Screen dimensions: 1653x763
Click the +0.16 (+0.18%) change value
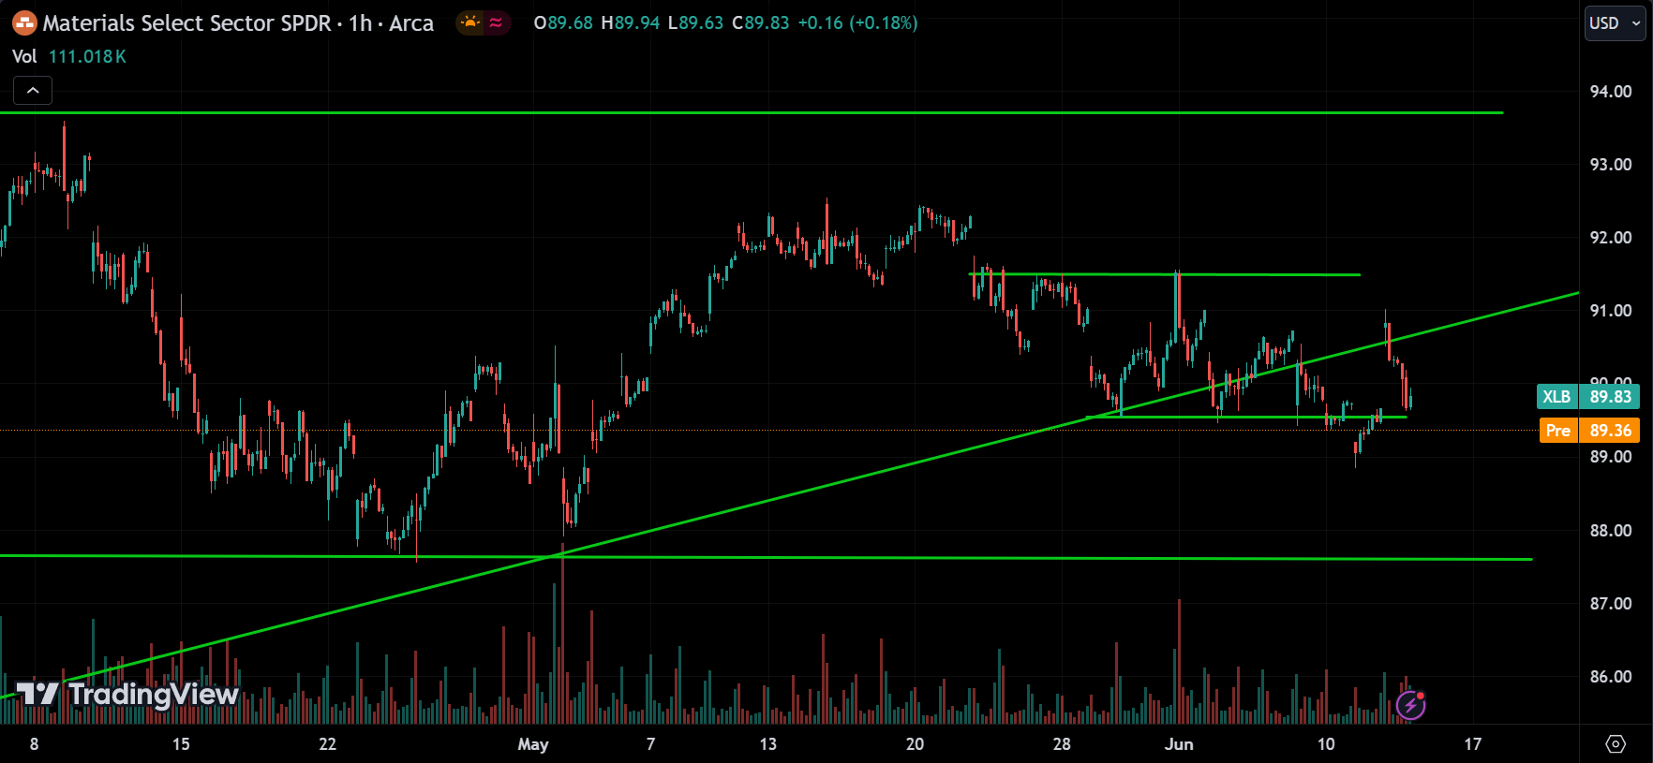pos(857,22)
